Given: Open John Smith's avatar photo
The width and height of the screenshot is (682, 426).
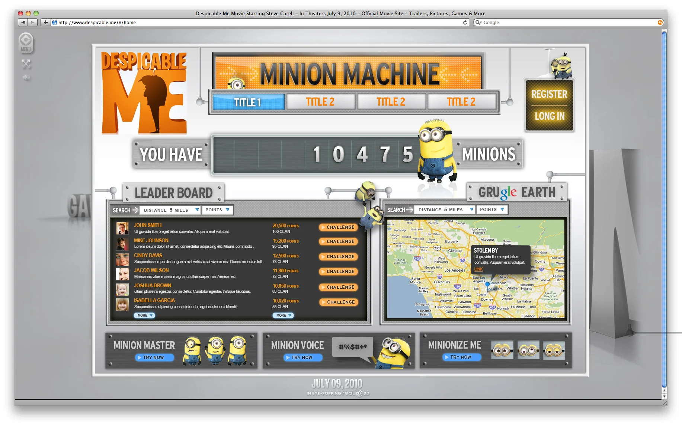Looking at the screenshot, I should (x=122, y=228).
